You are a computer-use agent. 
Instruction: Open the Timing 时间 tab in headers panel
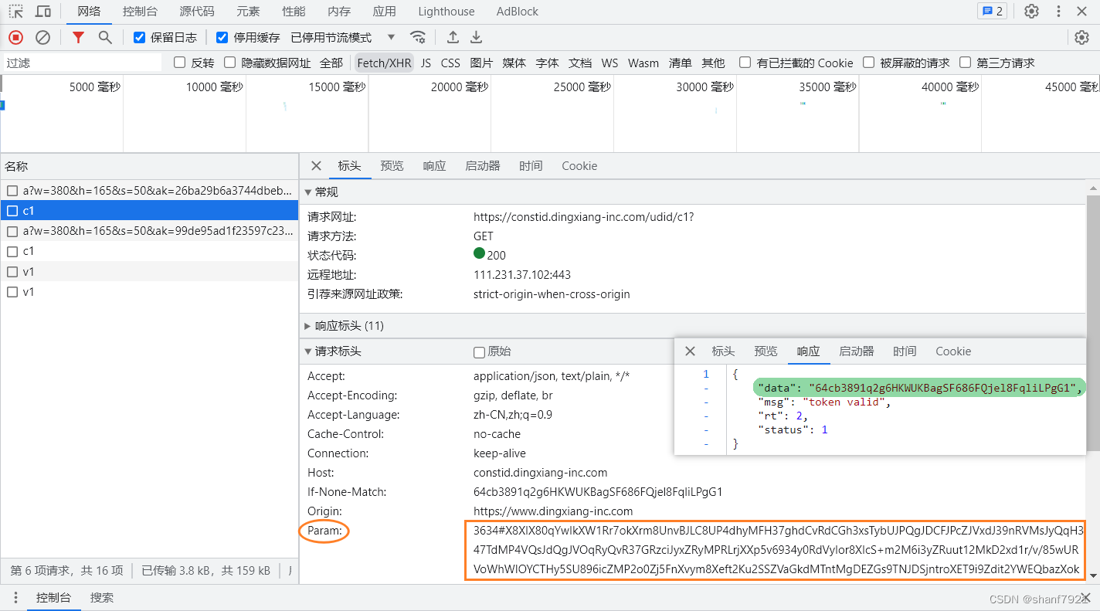(531, 166)
